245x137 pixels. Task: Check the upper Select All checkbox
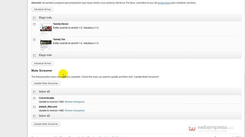[x=34, y=92]
